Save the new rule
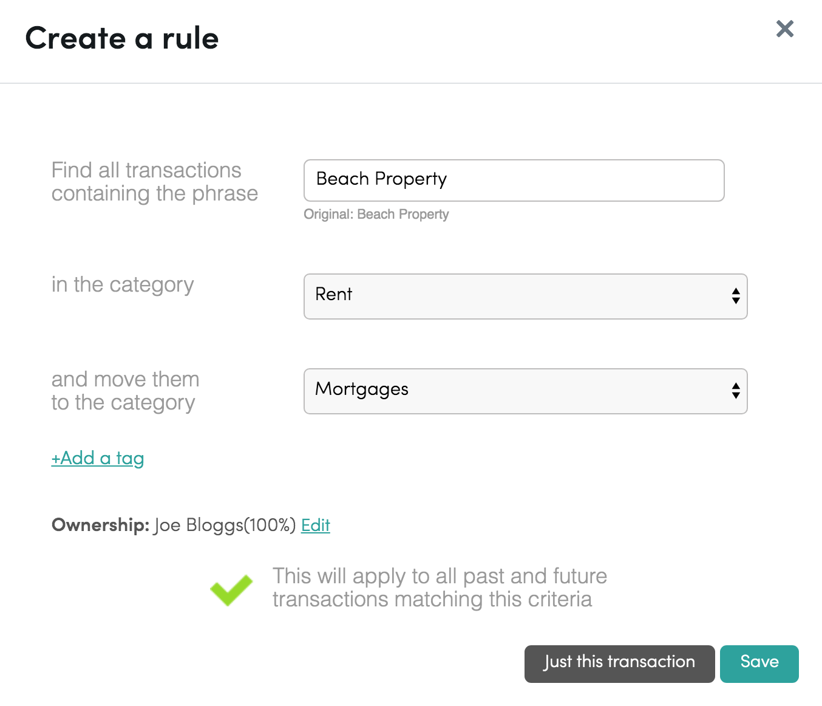The image size is (822, 706). pos(759,664)
